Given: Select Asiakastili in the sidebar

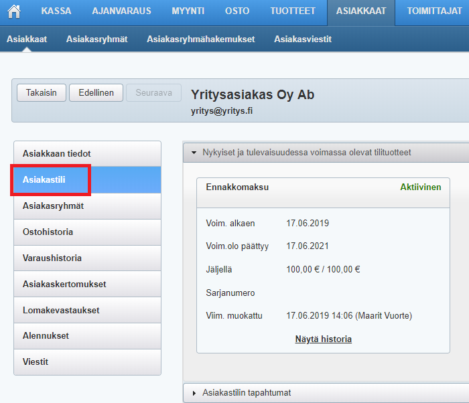Looking at the screenshot, I should coord(44,180).
